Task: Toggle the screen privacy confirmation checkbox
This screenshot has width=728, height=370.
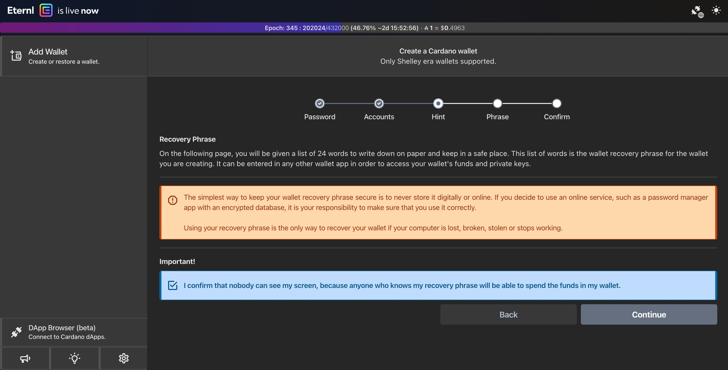Action: pyautogui.click(x=173, y=285)
